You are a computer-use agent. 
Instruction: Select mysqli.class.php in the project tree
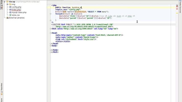click(19, 12)
